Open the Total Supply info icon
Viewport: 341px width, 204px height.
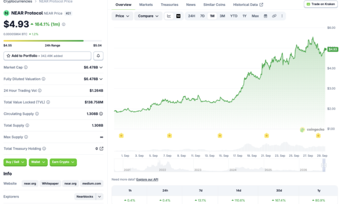point(27,125)
